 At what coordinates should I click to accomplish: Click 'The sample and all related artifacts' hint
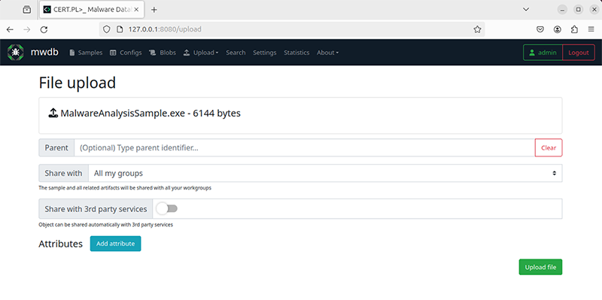125,189
